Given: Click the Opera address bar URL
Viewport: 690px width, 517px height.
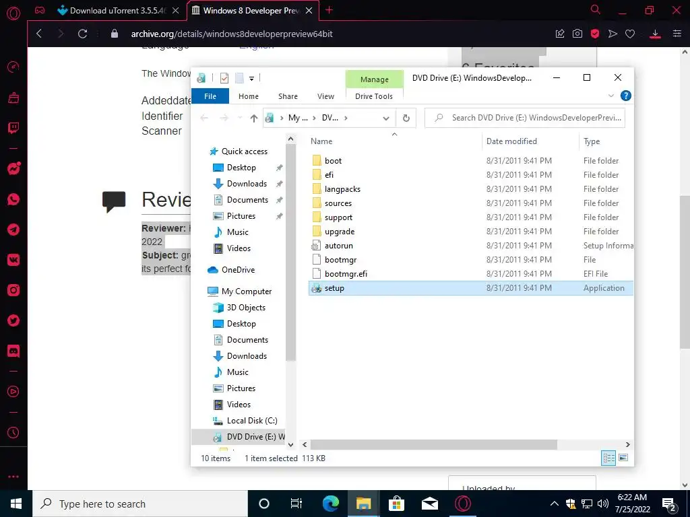Looking at the screenshot, I should tap(232, 34).
